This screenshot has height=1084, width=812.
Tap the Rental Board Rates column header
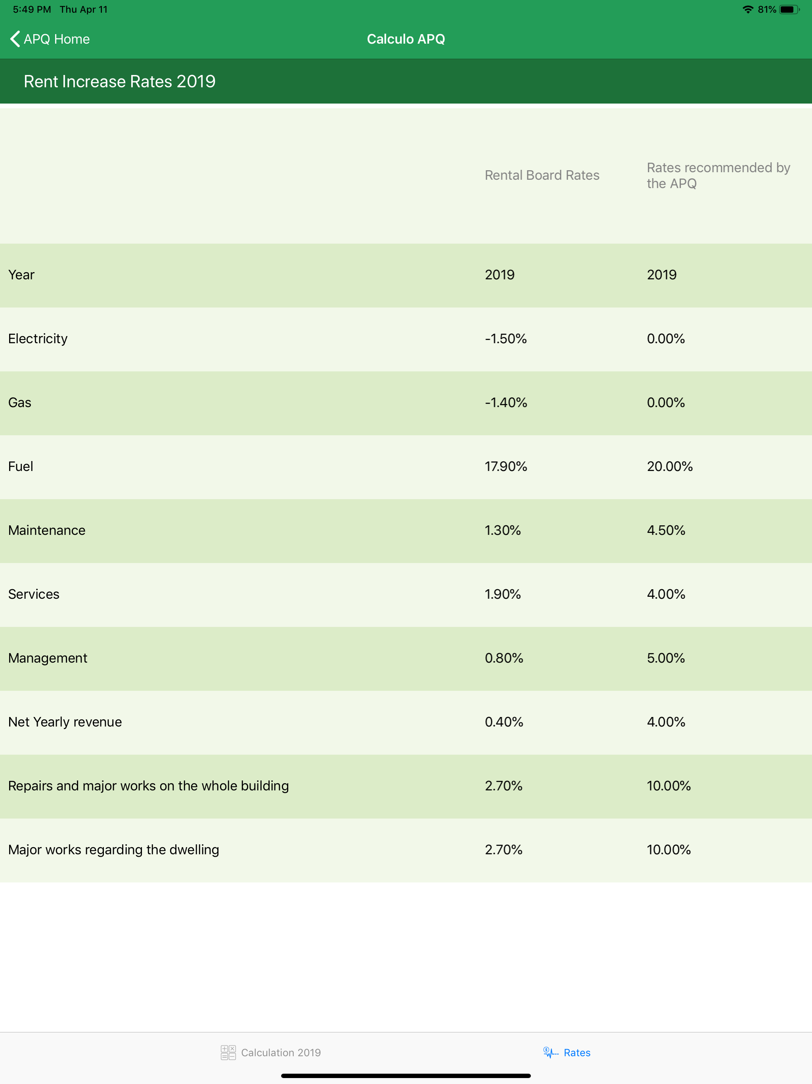(x=542, y=175)
